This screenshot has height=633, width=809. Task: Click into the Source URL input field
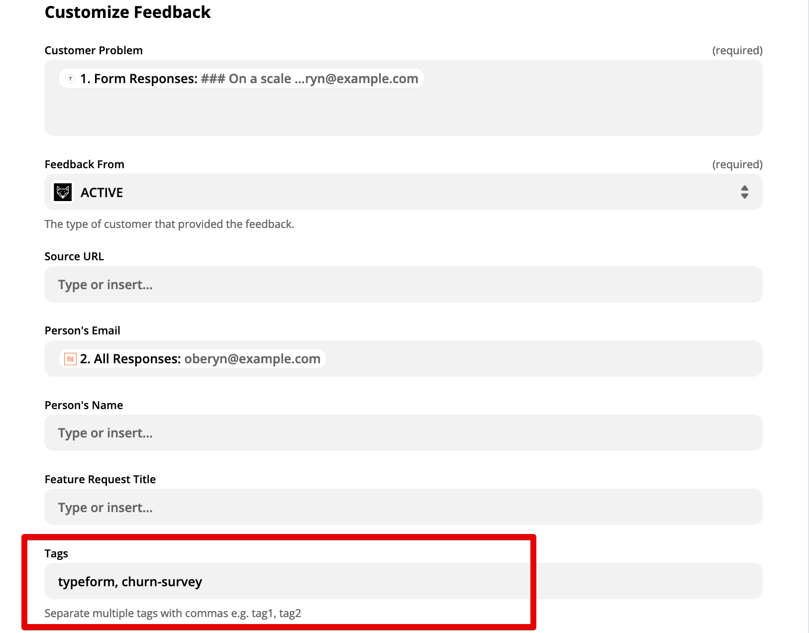point(403,285)
